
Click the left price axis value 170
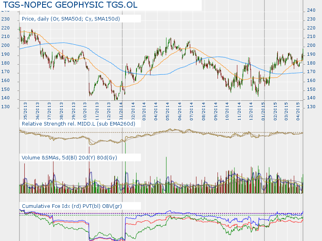click(x=6, y=72)
